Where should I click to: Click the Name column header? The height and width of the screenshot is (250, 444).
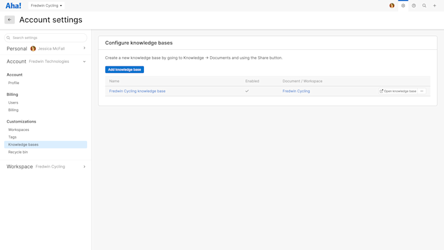click(x=114, y=81)
